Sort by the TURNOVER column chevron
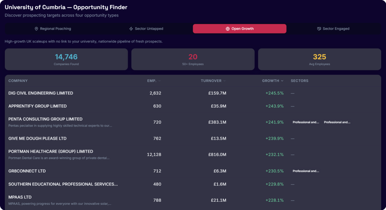386x210 pixels. [x=225, y=81]
